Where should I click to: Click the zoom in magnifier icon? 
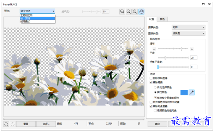point(122,12)
